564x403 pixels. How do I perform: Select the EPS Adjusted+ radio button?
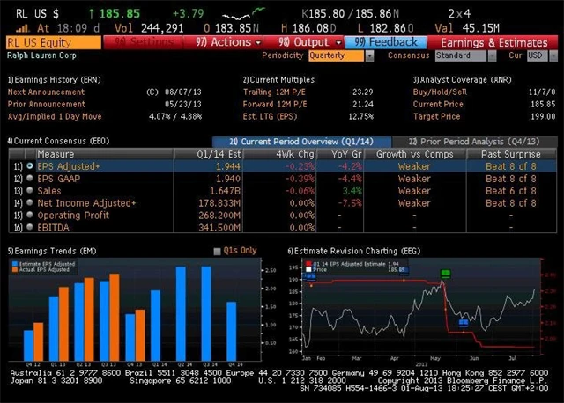coord(30,165)
